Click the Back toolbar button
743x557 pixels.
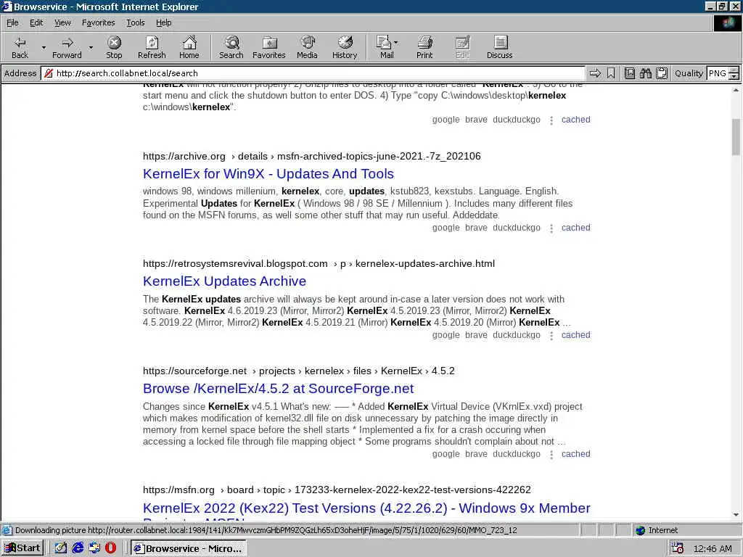[x=20, y=47]
